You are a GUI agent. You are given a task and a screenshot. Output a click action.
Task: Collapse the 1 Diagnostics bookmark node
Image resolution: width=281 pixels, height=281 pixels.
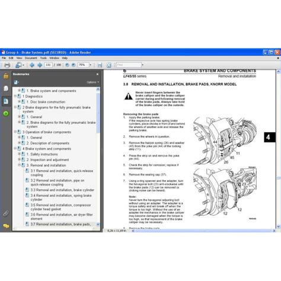(15, 96)
